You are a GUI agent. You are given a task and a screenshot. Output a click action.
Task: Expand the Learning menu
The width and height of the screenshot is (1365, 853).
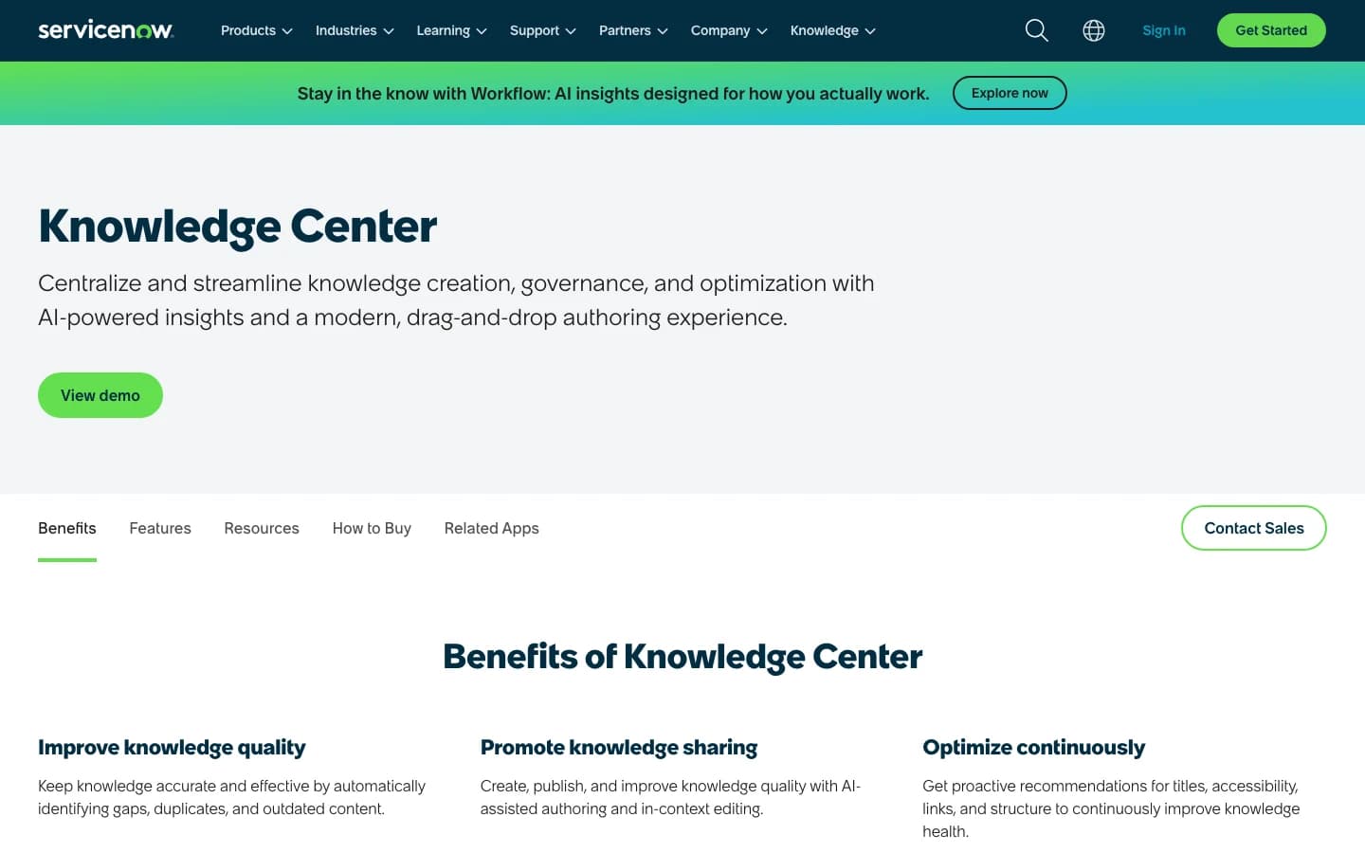(452, 30)
